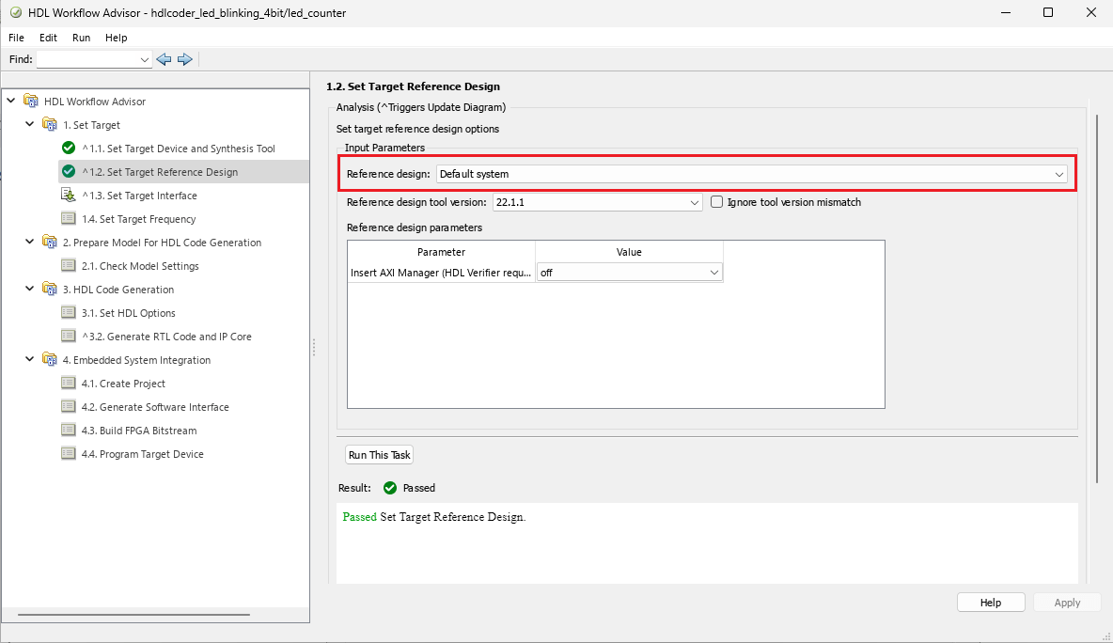Enable Ignore tool version mismatch checkbox
The height and width of the screenshot is (643, 1113).
[x=717, y=202]
